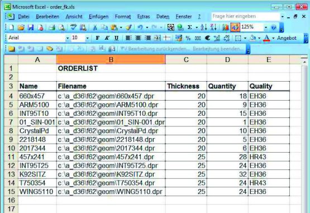Expand the font size 10 dropdown
Viewport: 310px width, 213px height.
[87, 38]
